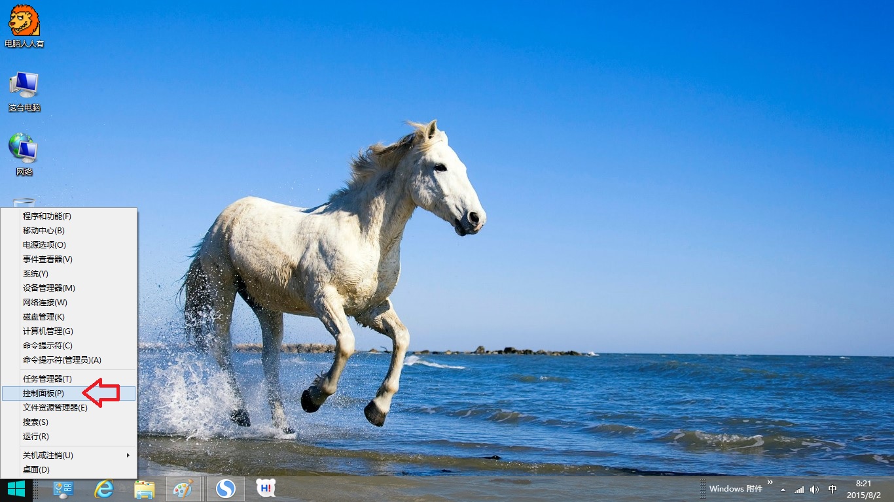Open 磁盘管理(K) menu entry
This screenshot has height=502, width=894.
click(x=69, y=317)
